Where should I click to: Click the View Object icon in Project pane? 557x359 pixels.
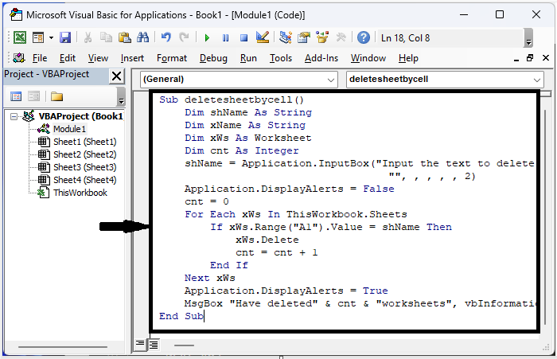tap(33, 96)
